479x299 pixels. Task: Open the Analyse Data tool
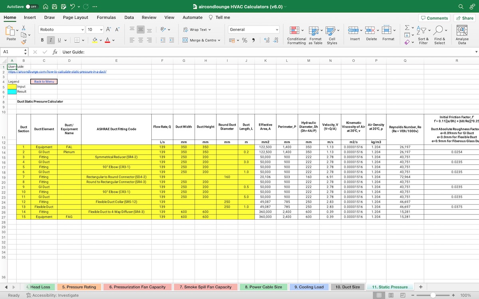click(462, 35)
